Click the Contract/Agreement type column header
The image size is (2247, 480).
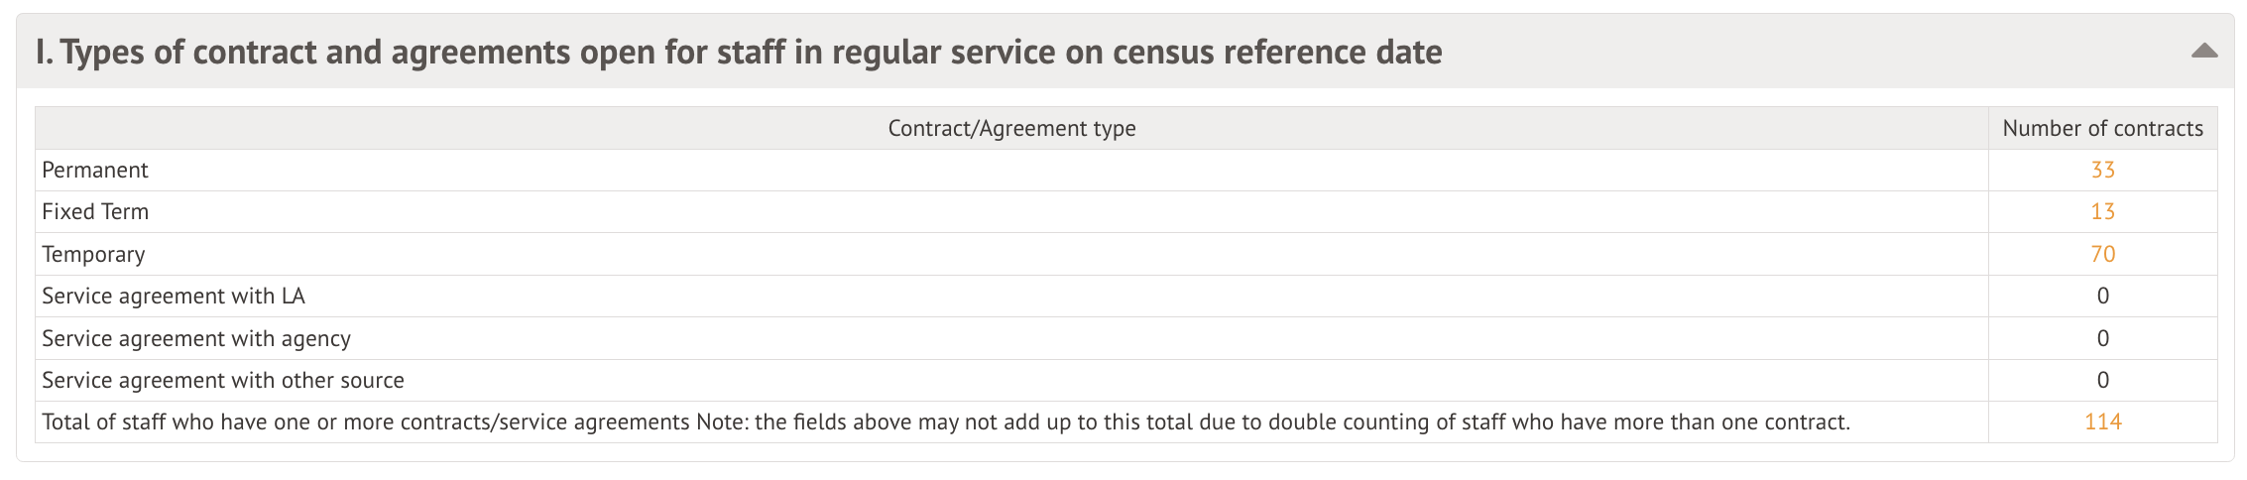[1011, 129]
